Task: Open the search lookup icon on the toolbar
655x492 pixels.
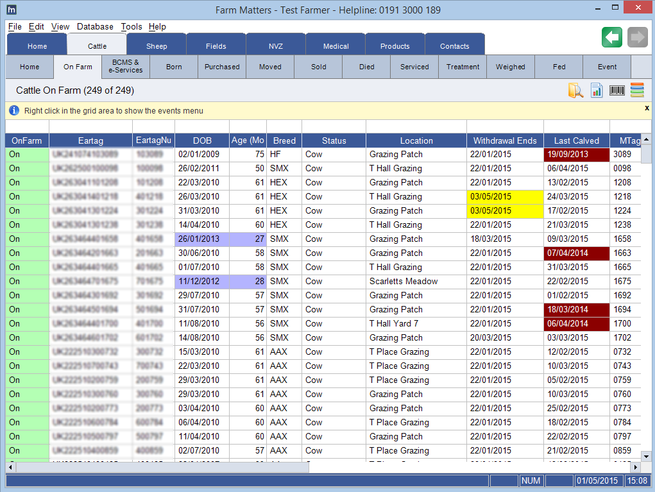Action: tap(576, 90)
